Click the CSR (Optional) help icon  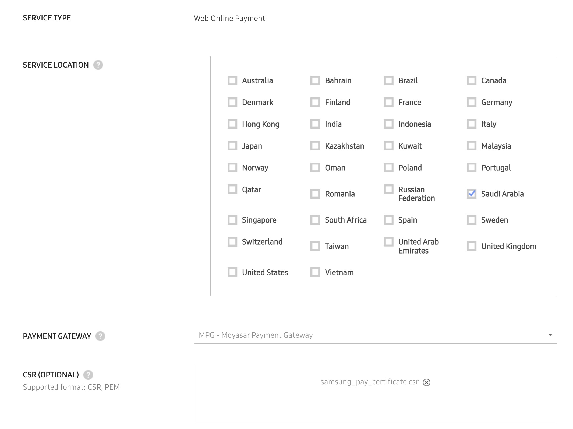(88, 375)
